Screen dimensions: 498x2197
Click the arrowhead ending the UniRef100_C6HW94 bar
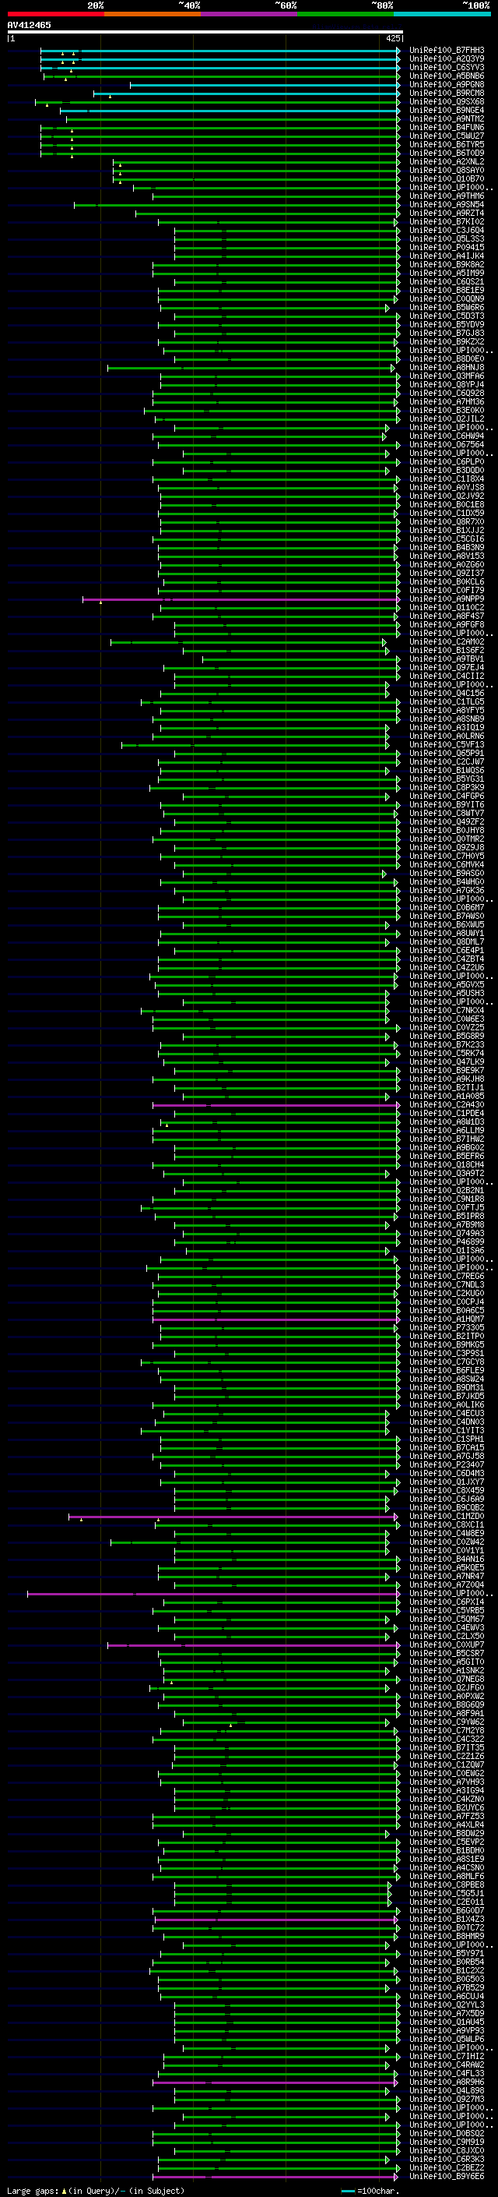tap(384, 436)
